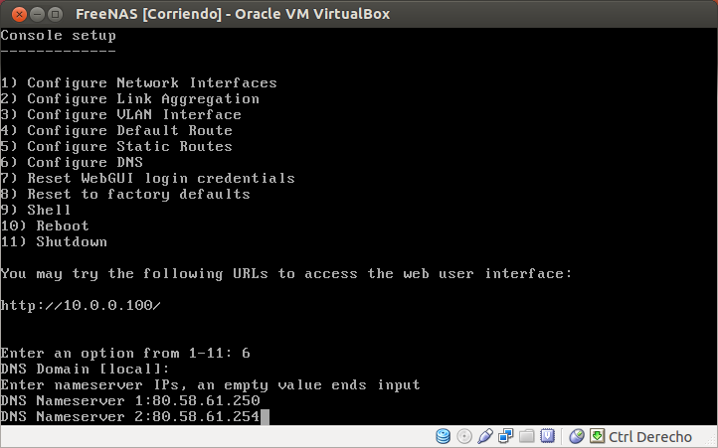This screenshot has height=448, width=718.
Task: Minimize the FreeNAS VirtualBox window
Action: tap(37, 15)
